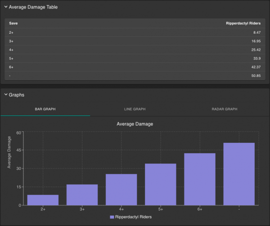Collapse the Average Damage Table section chevron
Screen dimensions: 270x226
point(6,7)
